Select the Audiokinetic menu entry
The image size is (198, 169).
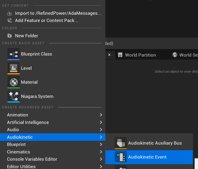53,137
